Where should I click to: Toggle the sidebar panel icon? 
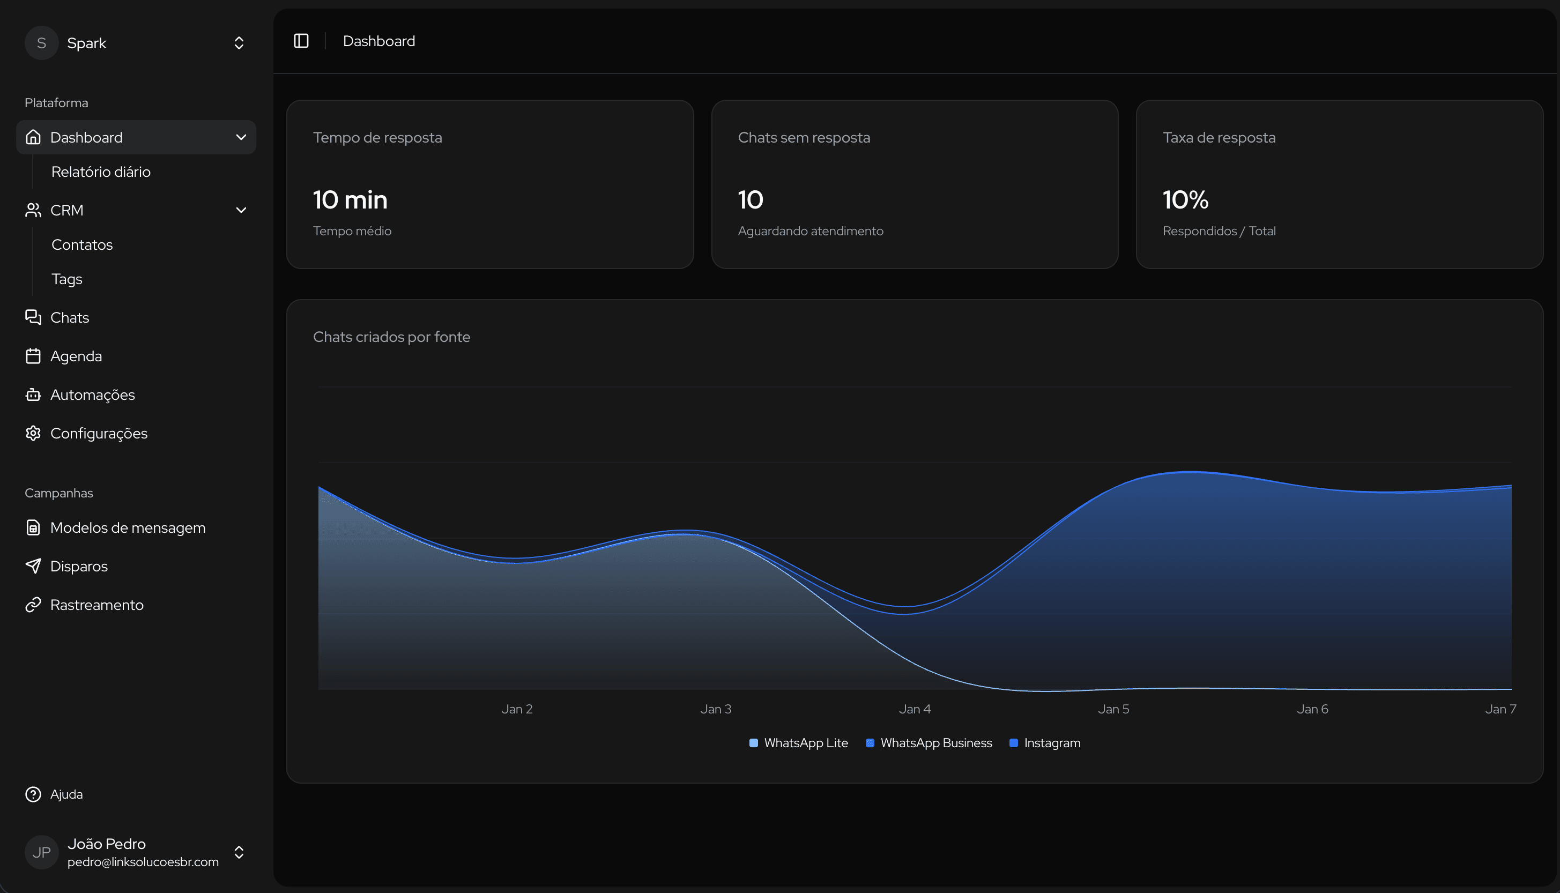pos(301,41)
